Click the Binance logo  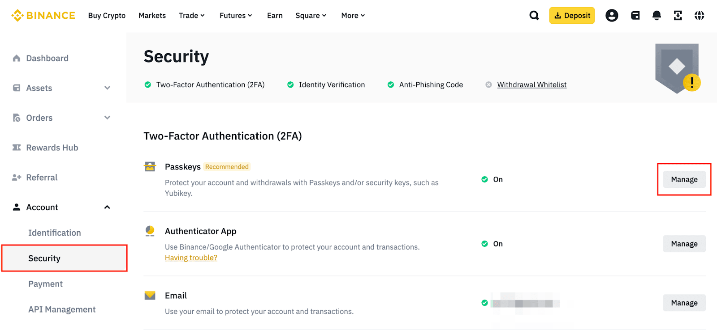(x=43, y=16)
